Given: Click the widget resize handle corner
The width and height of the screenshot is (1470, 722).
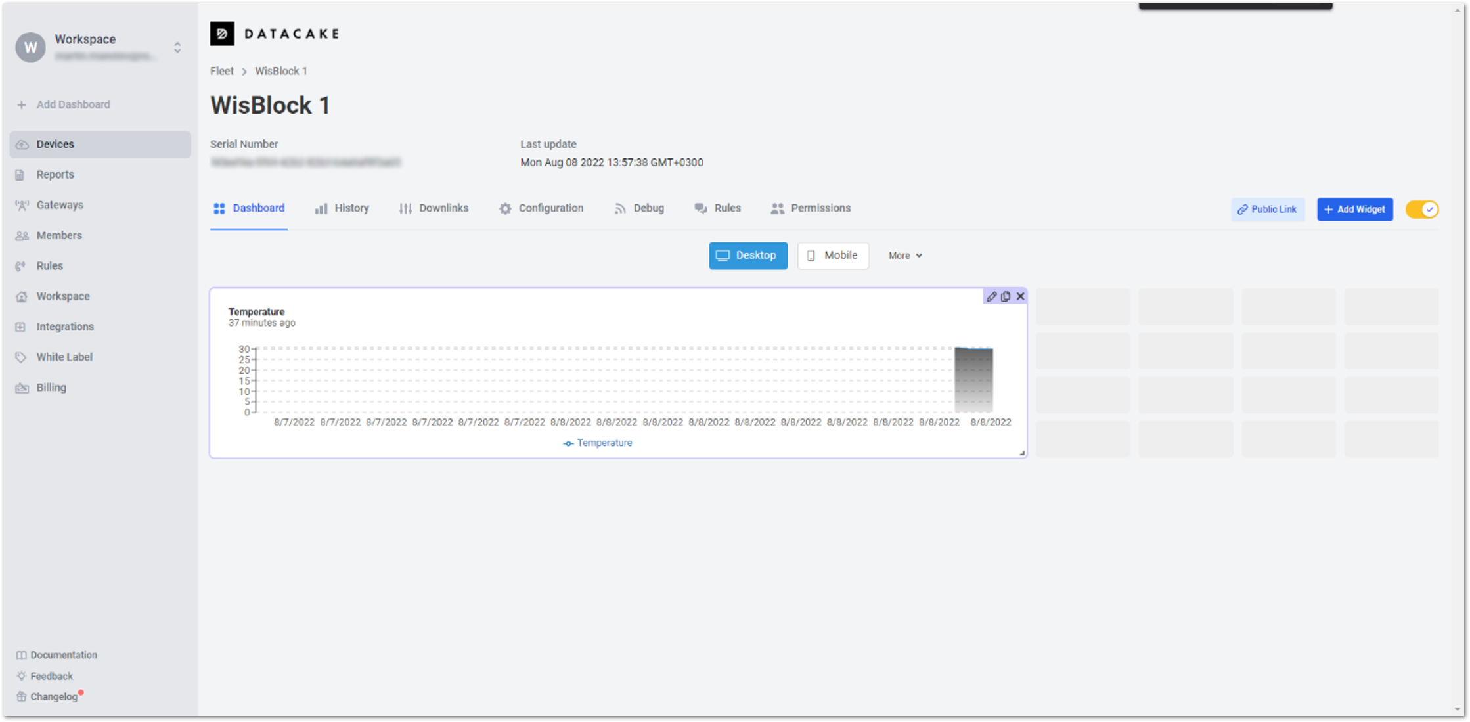Looking at the screenshot, I should pyautogui.click(x=1022, y=453).
